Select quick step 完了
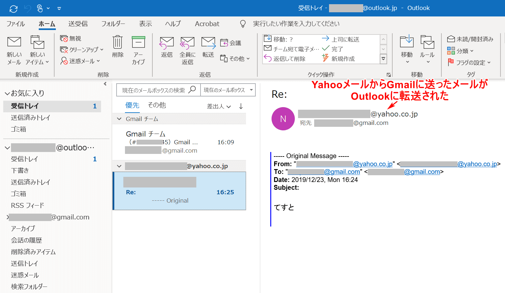The height and width of the screenshot is (293, 505). [x=333, y=49]
